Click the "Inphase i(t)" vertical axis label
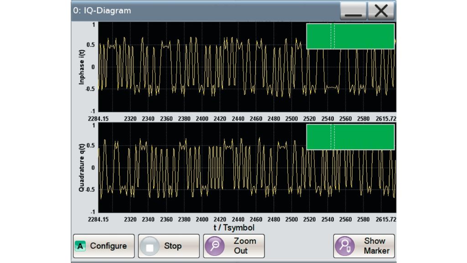The width and height of the screenshot is (467, 263). [x=82, y=67]
